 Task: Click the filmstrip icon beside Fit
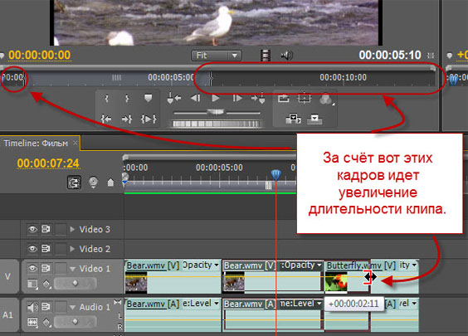pyautogui.click(x=266, y=56)
